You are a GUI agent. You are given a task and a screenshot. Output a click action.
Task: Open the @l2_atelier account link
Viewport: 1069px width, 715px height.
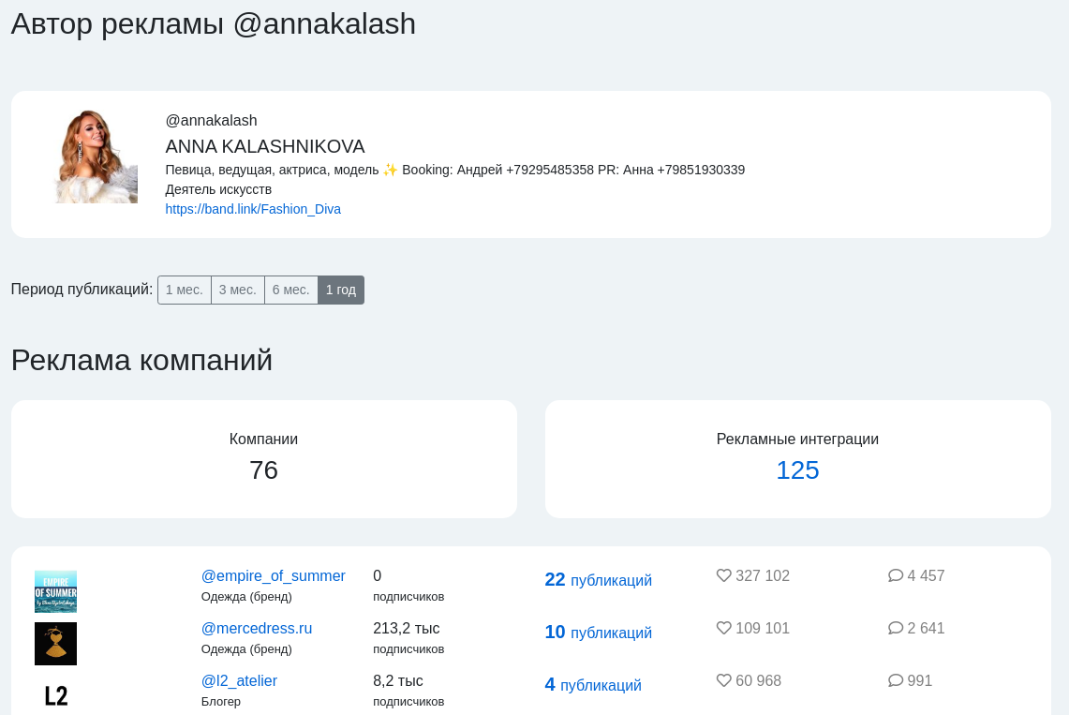pos(239,681)
